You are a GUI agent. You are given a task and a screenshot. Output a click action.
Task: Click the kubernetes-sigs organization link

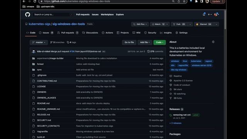click(39, 24)
